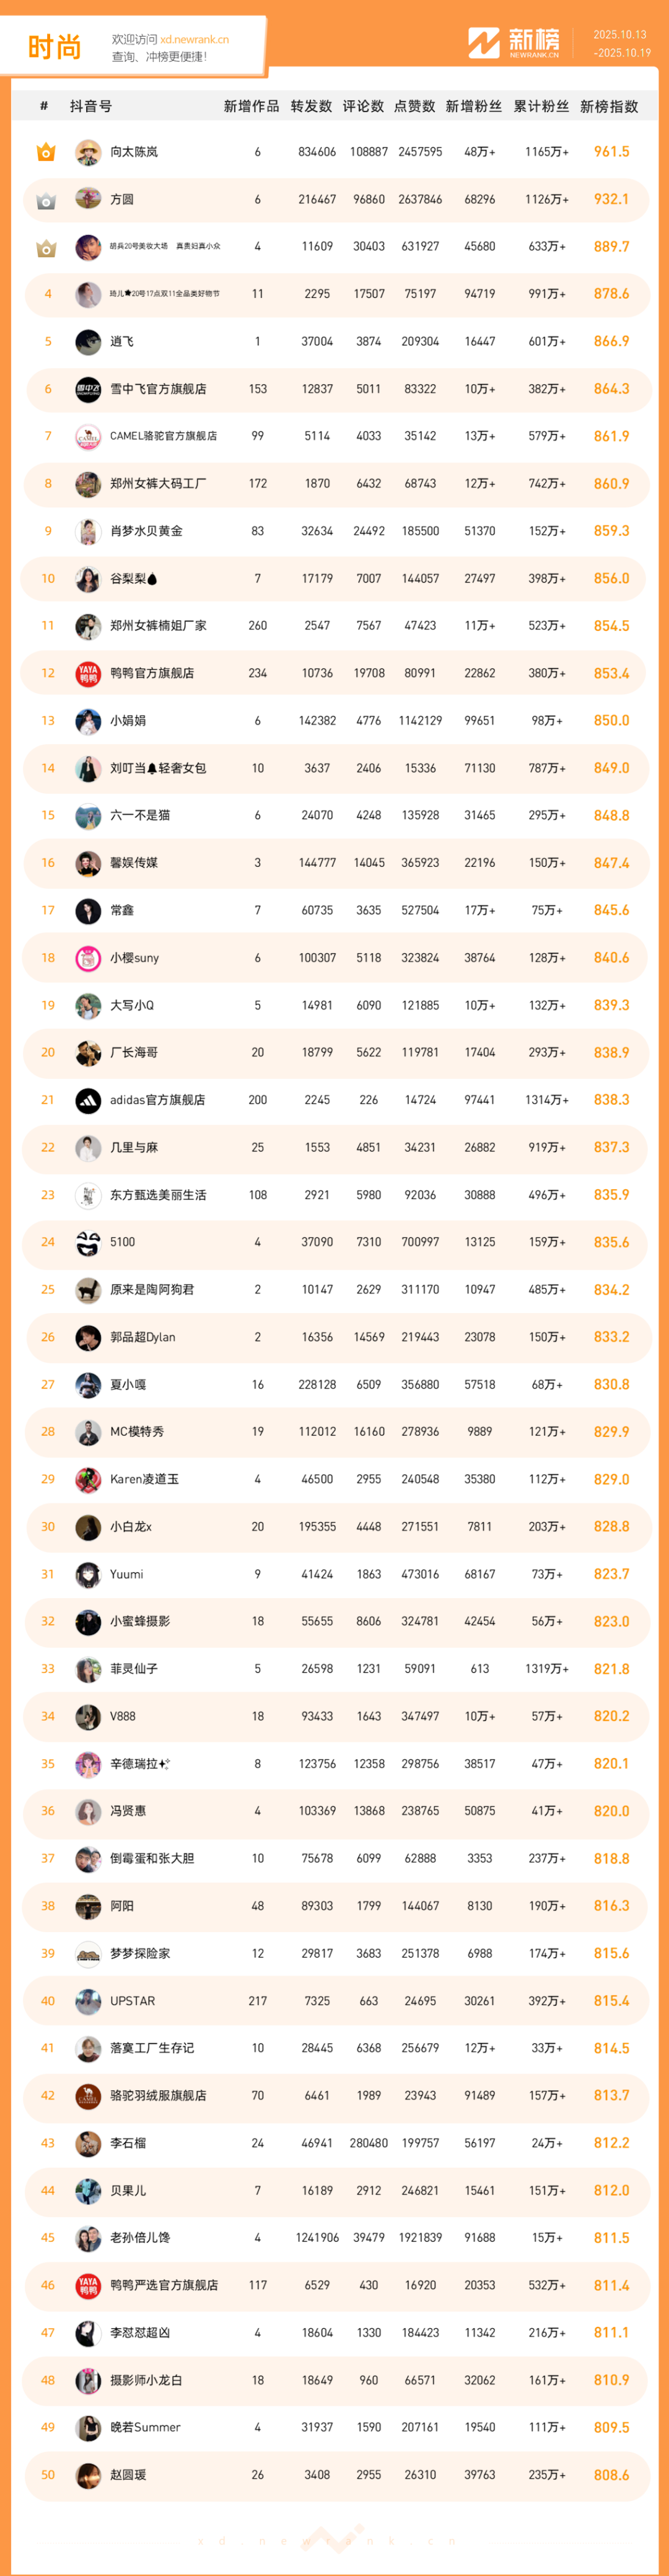Click the 雪中飞官方旗舰店 brand logo
669x2576 pixels.
88,389
